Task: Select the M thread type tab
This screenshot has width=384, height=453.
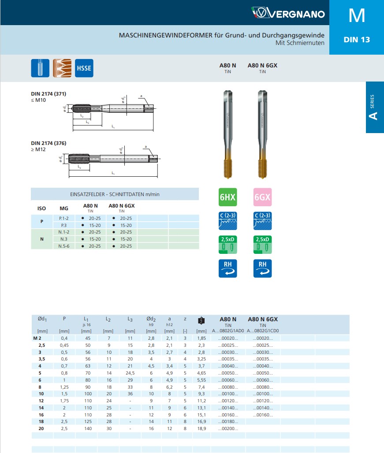Action: (356, 15)
